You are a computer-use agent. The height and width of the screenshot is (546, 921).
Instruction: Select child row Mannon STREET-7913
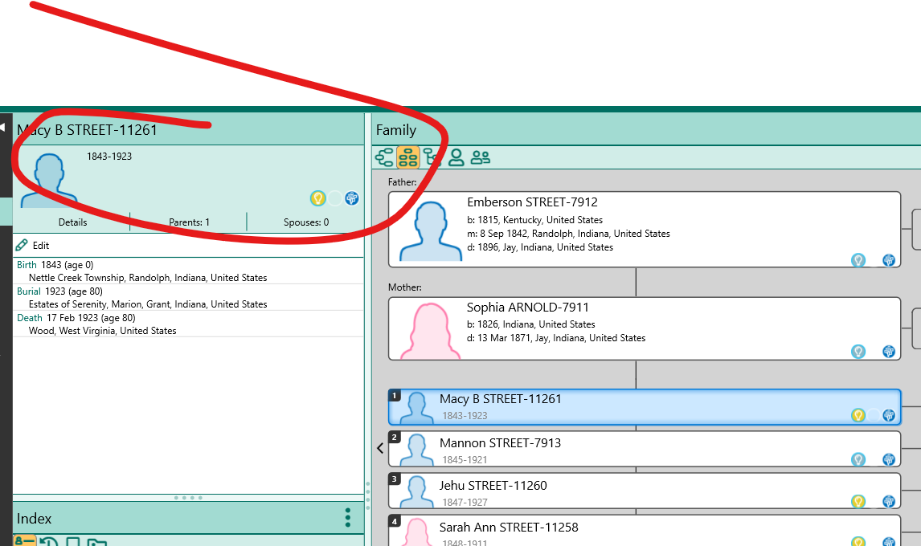tap(645, 449)
